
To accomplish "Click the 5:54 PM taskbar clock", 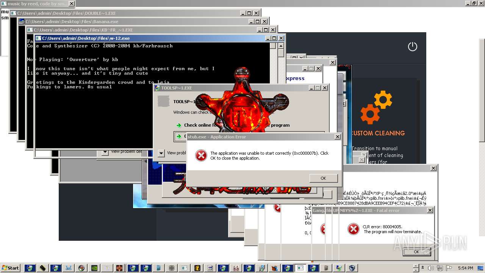I will (x=465, y=268).
